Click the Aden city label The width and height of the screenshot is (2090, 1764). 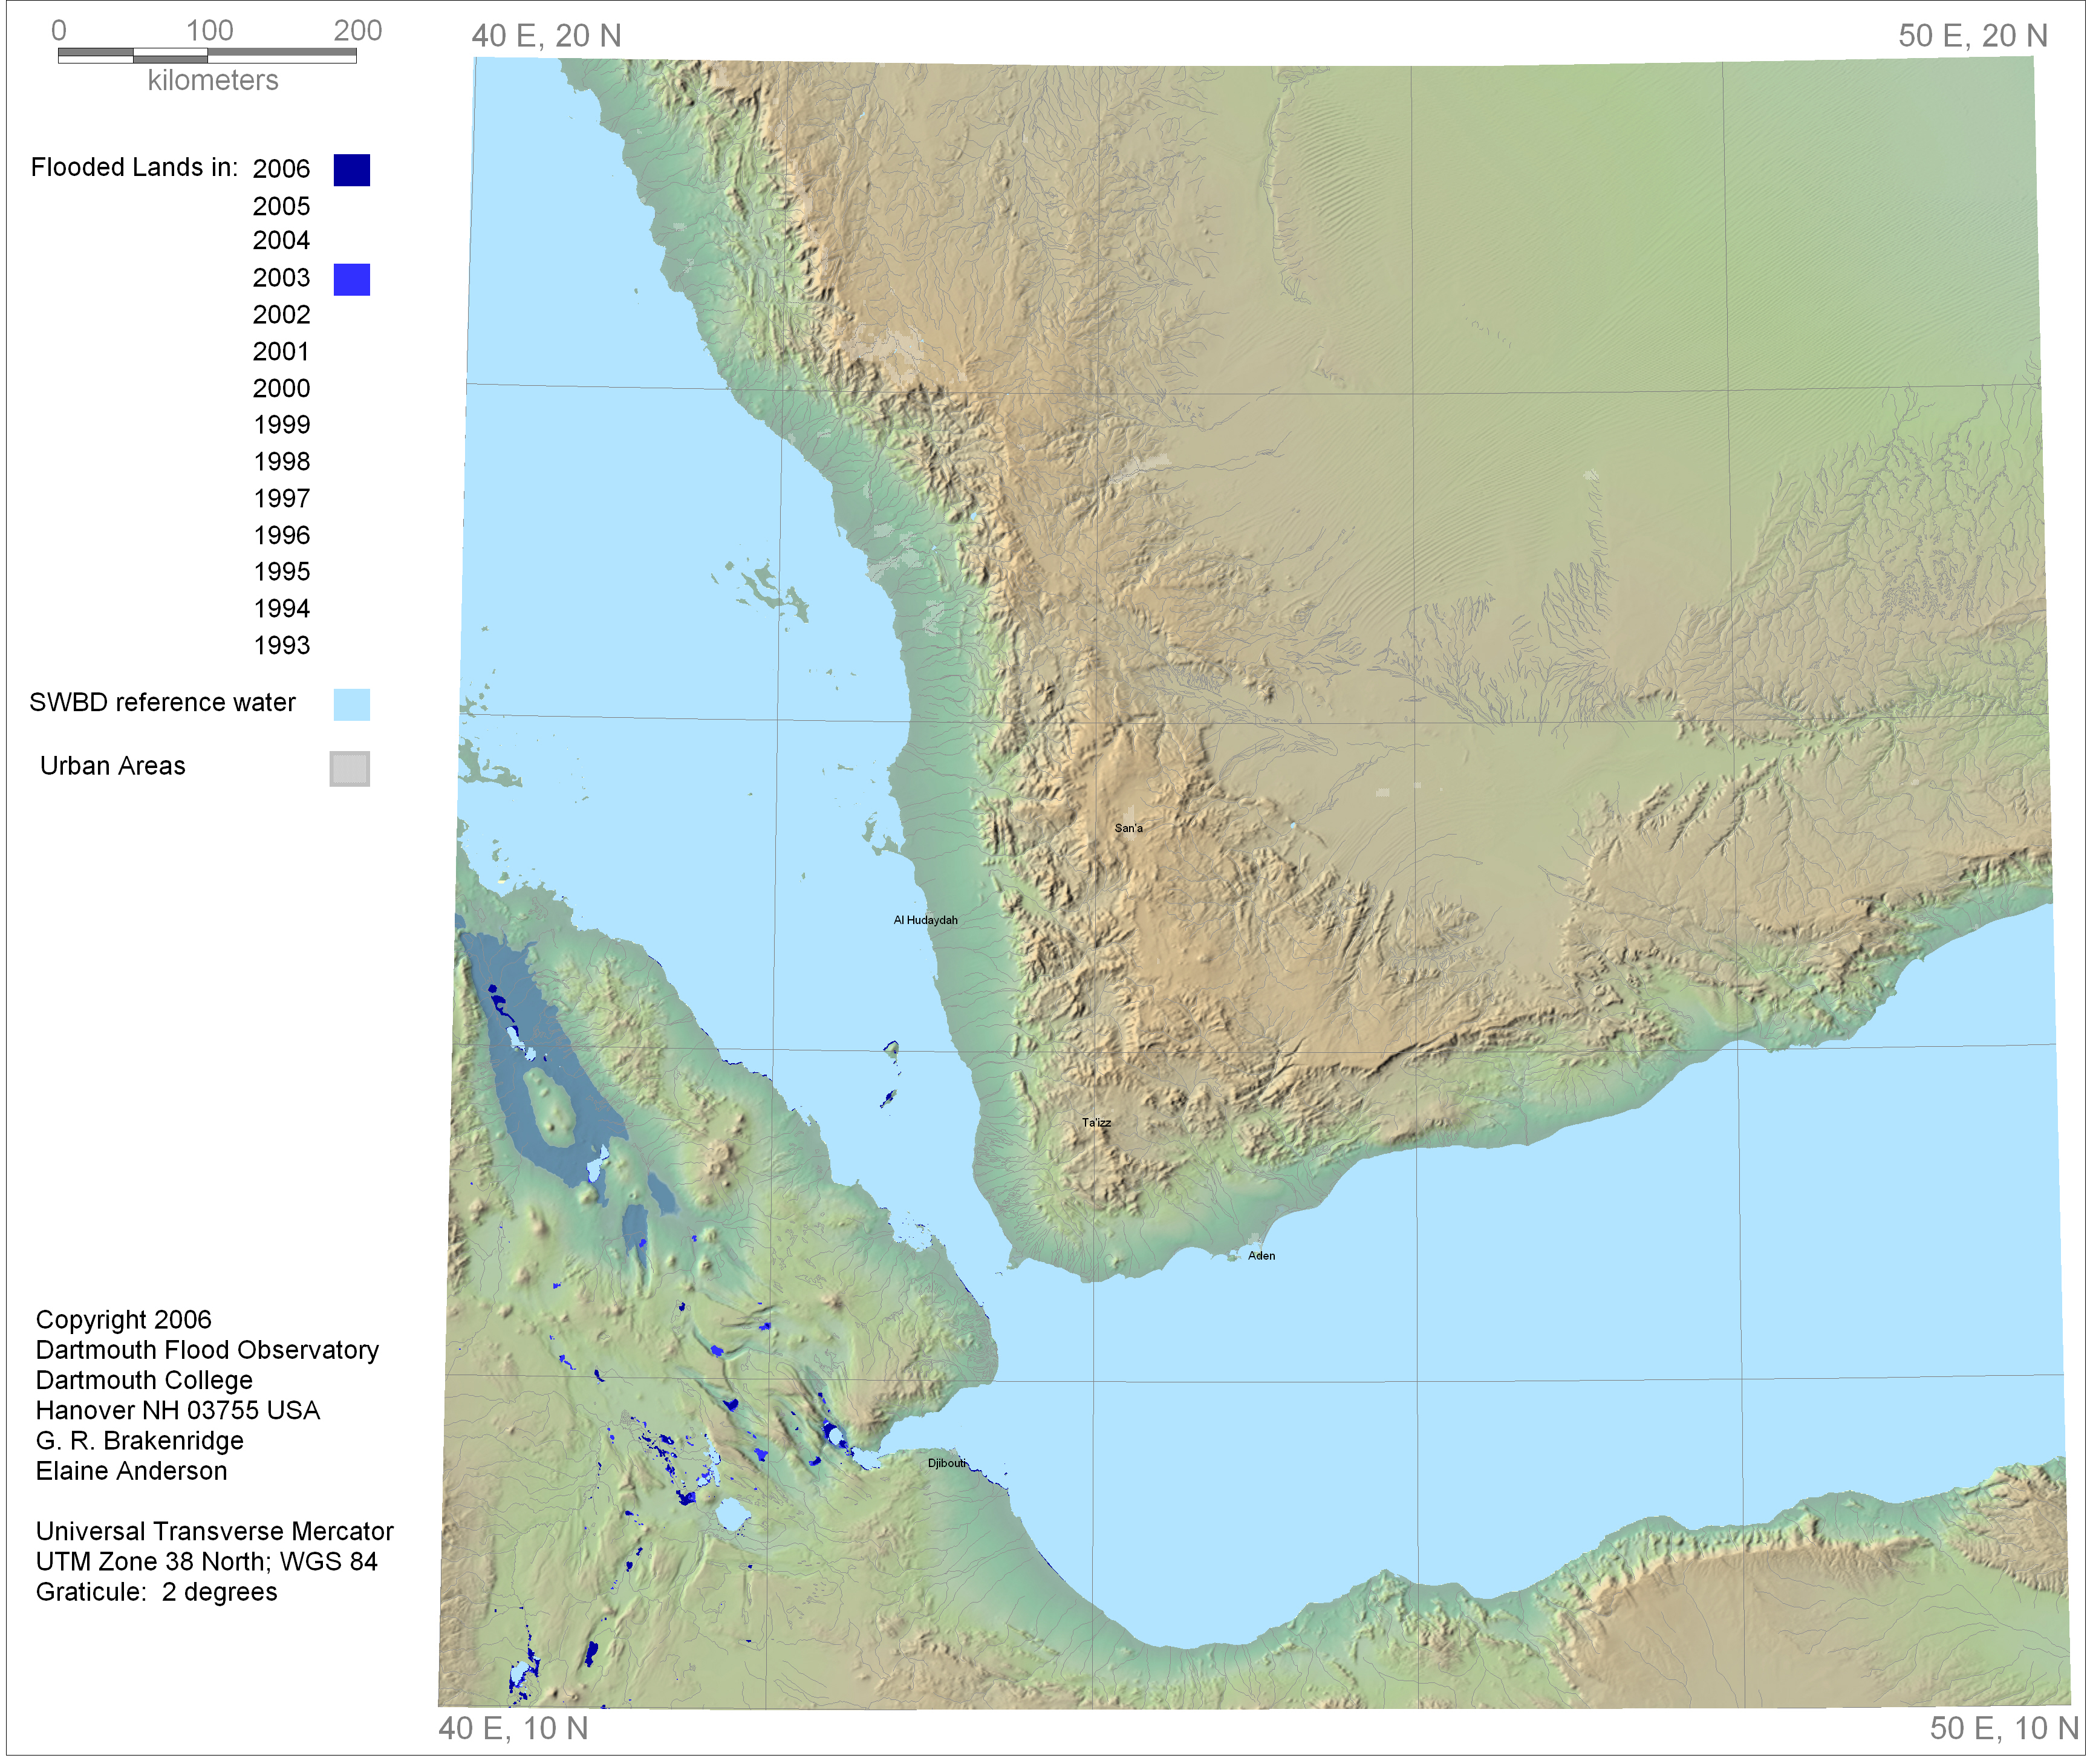(x=1261, y=1255)
